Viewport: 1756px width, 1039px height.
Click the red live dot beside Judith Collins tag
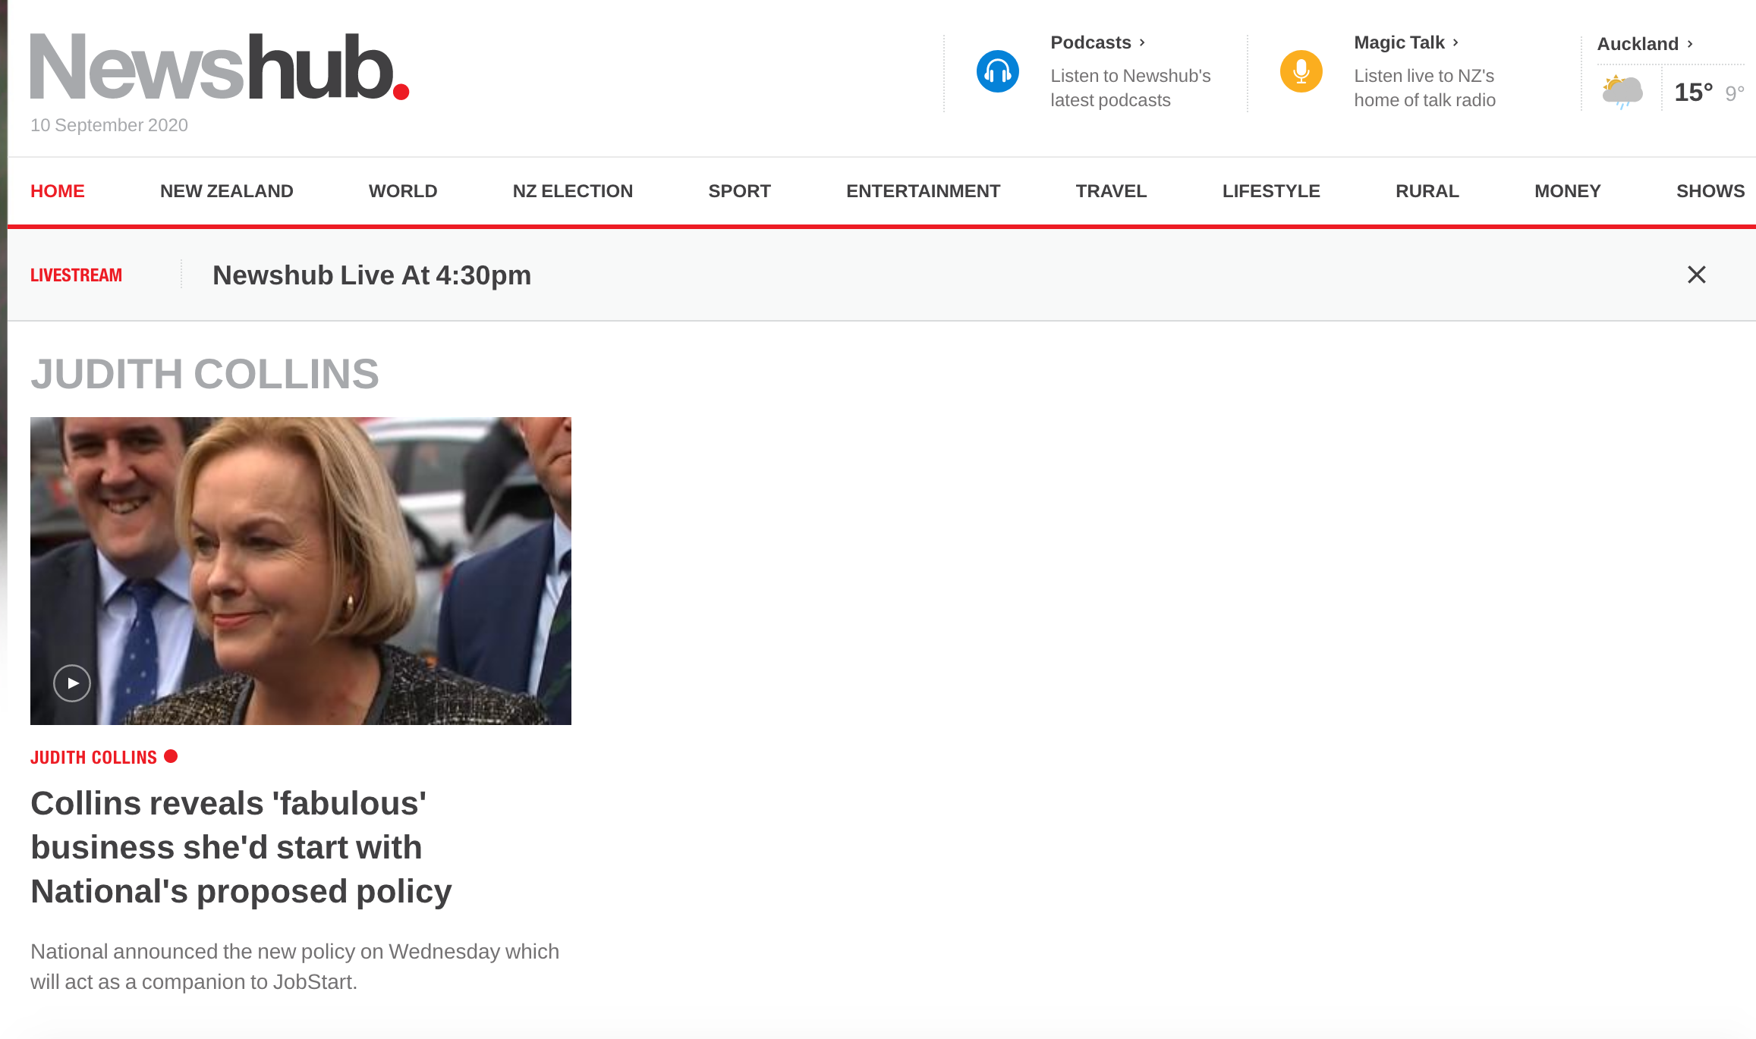(171, 756)
